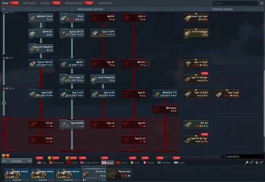
Task: Select the Germany nation tab
Action: coord(57,163)
